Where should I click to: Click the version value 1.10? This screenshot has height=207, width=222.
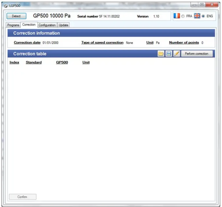(156, 17)
